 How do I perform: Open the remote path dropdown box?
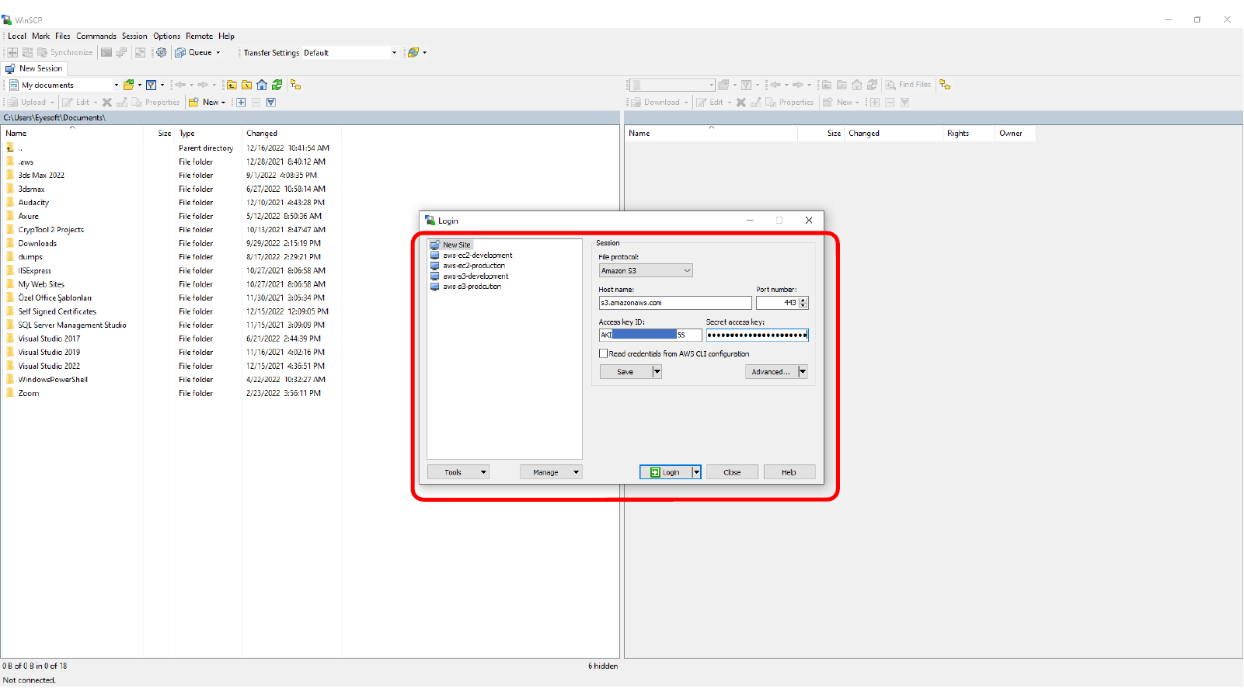[x=671, y=85]
